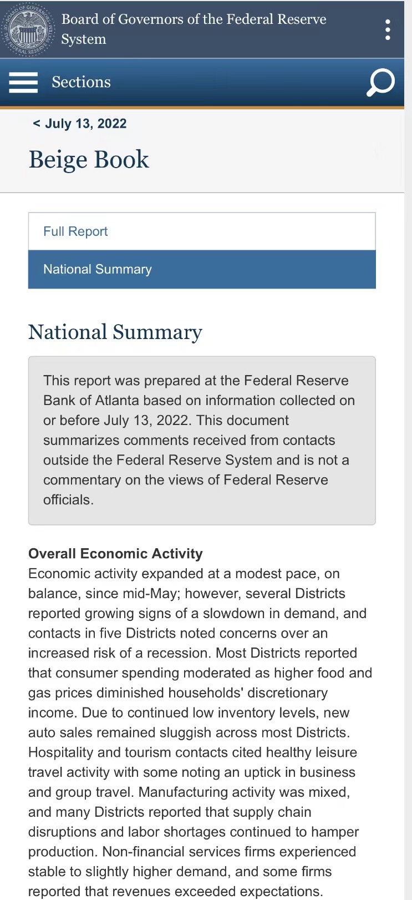This screenshot has height=900, width=412.
Task: Go back via July 13, 2022 link
Action: [x=85, y=123]
